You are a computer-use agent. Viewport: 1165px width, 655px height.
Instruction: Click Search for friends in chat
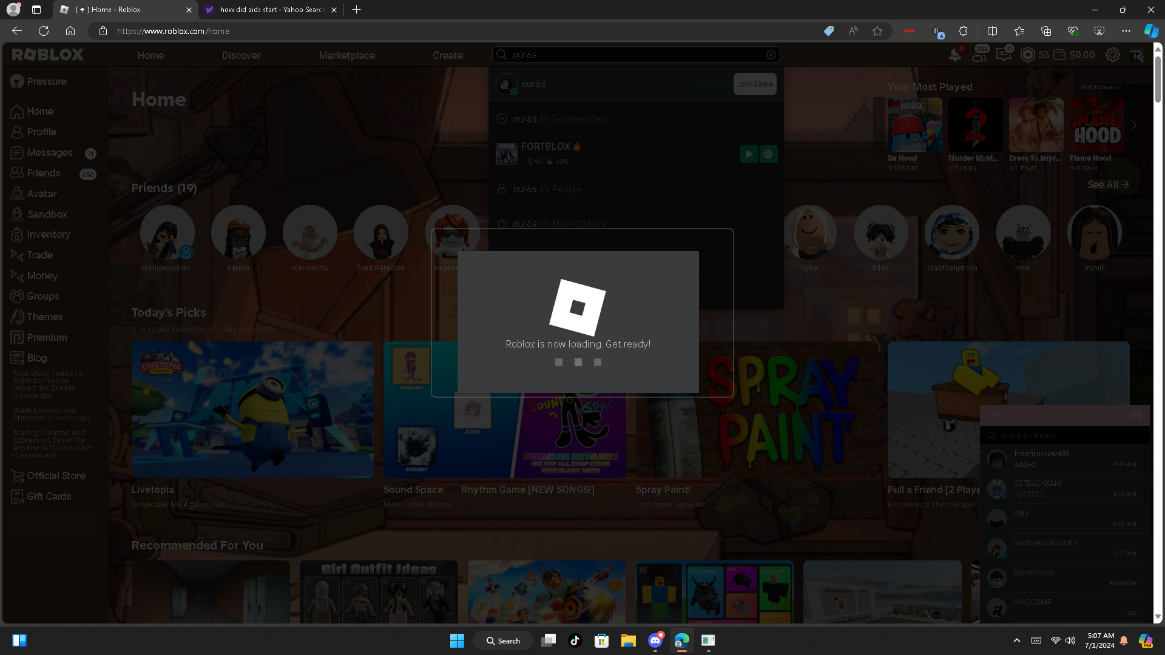[x=1064, y=435]
